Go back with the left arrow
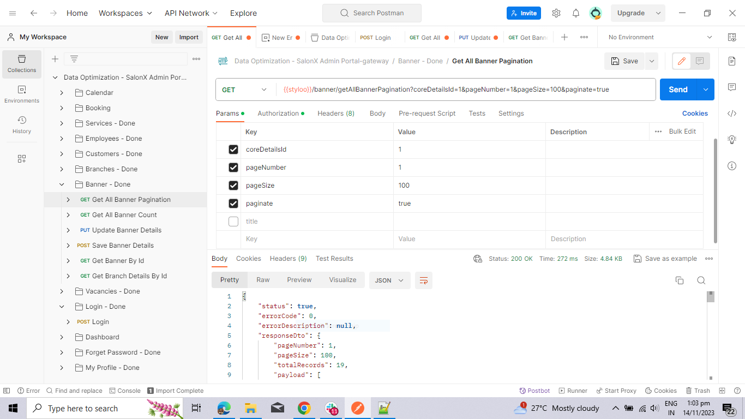The width and height of the screenshot is (745, 419). 34,13
